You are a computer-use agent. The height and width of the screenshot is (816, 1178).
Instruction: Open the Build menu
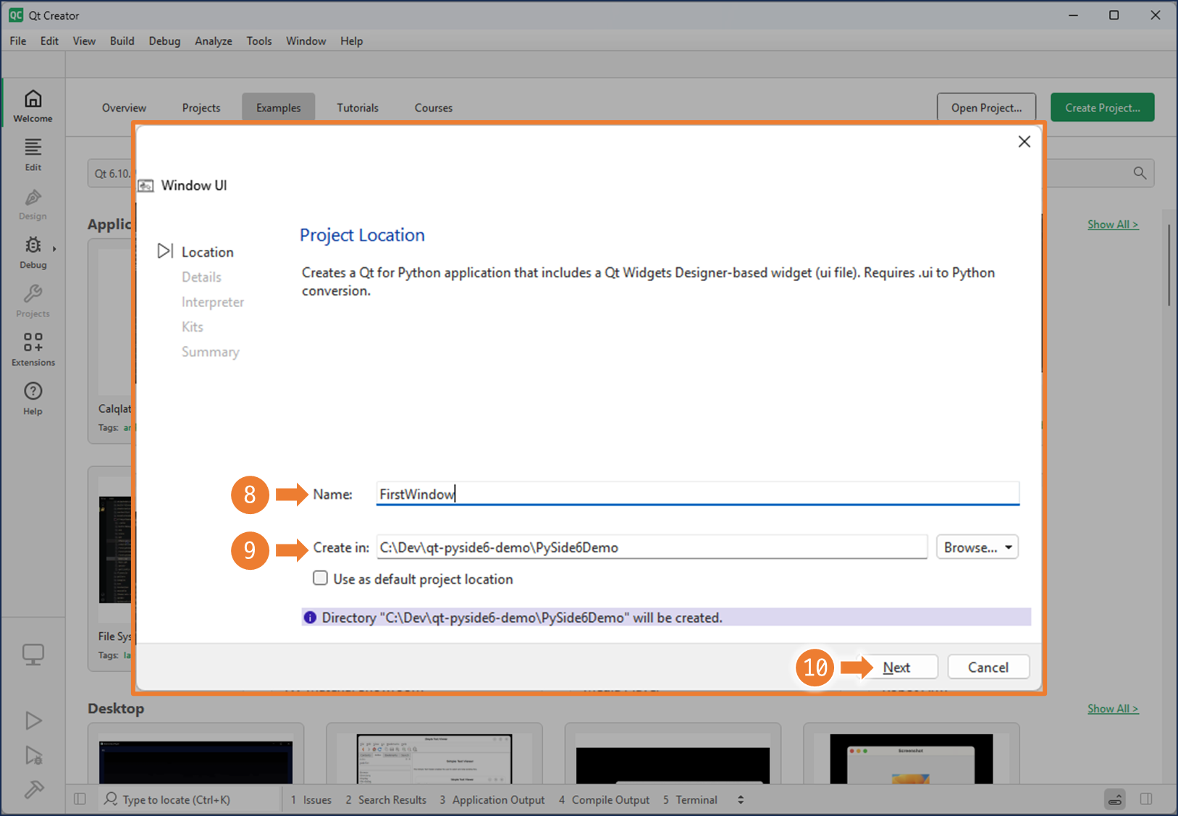pyautogui.click(x=122, y=41)
